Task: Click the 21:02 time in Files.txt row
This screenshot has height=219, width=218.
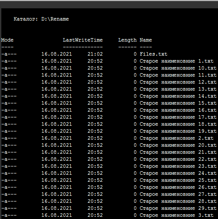Action: [x=95, y=54]
